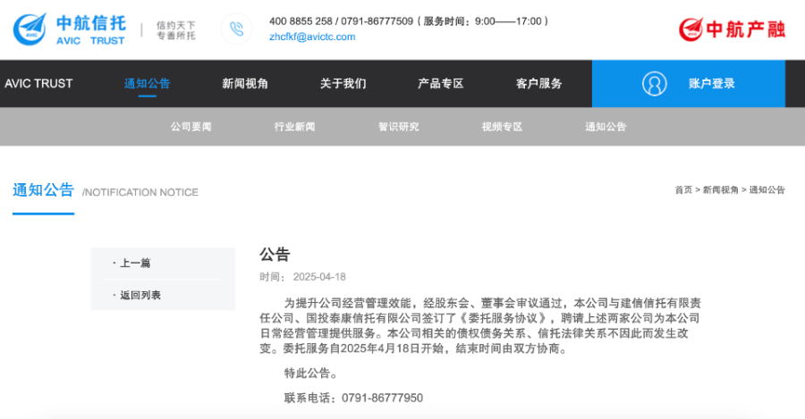
Task: Go to 首页 in breadcrumb
Action: [683, 189]
